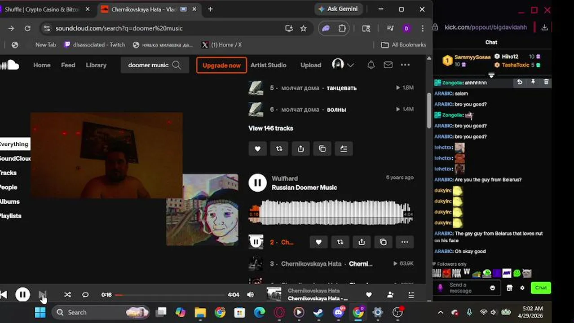This screenshot has width=574, height=323.
Task: Repost the молчат дома album
Action: (279, 149)
